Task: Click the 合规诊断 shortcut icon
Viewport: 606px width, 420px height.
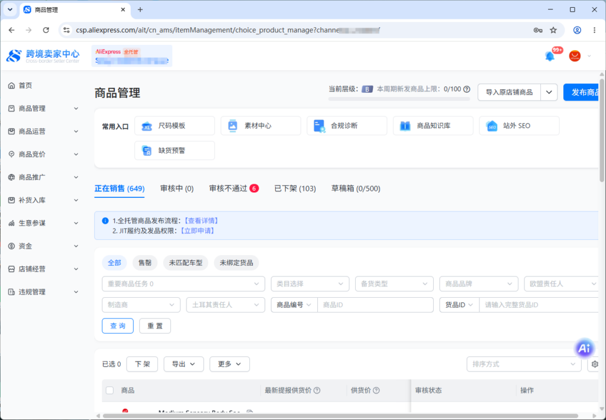Action: (319, 126)
